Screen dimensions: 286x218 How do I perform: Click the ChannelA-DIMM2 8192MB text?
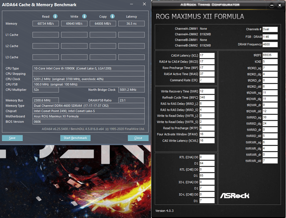pyautogui.click(x=193, y=34)
